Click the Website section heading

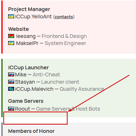pos(18,29)
